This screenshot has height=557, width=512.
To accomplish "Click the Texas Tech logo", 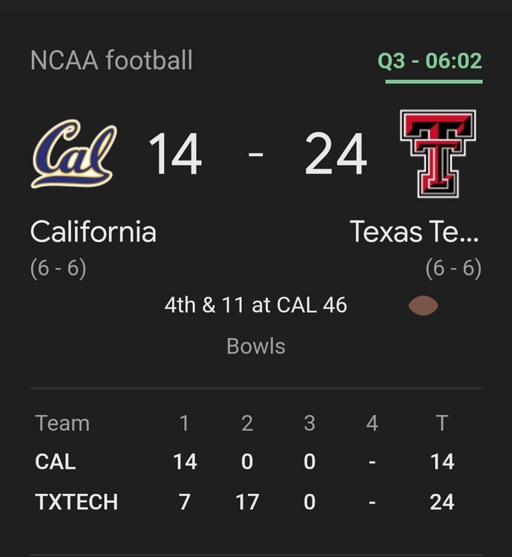I will 438,154.
